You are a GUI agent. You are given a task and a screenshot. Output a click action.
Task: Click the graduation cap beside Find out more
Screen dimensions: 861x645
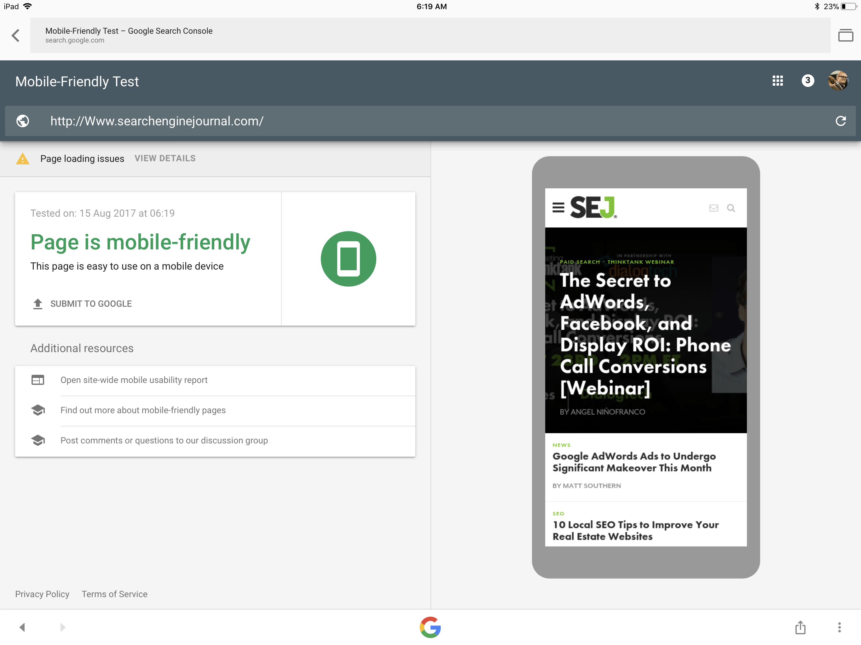pos(38,410)
